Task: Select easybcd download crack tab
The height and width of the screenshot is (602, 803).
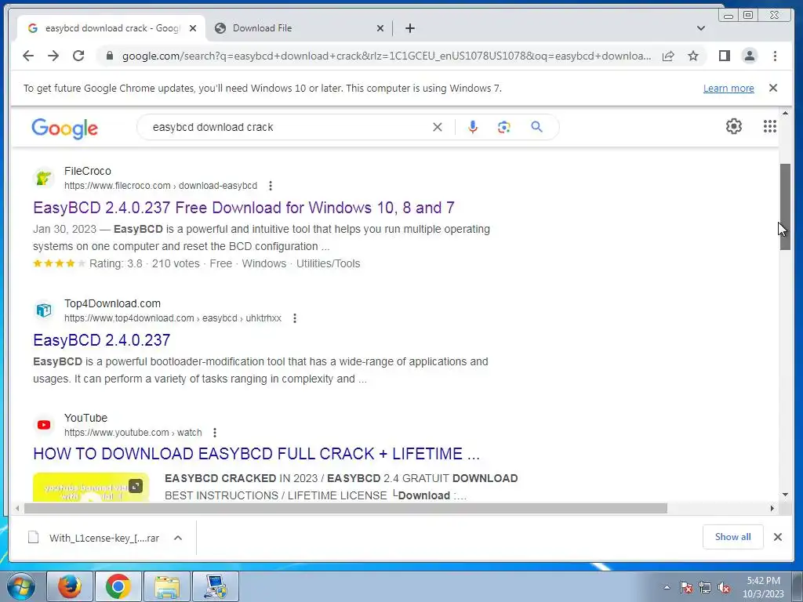Action: click(x=111, y=28)
